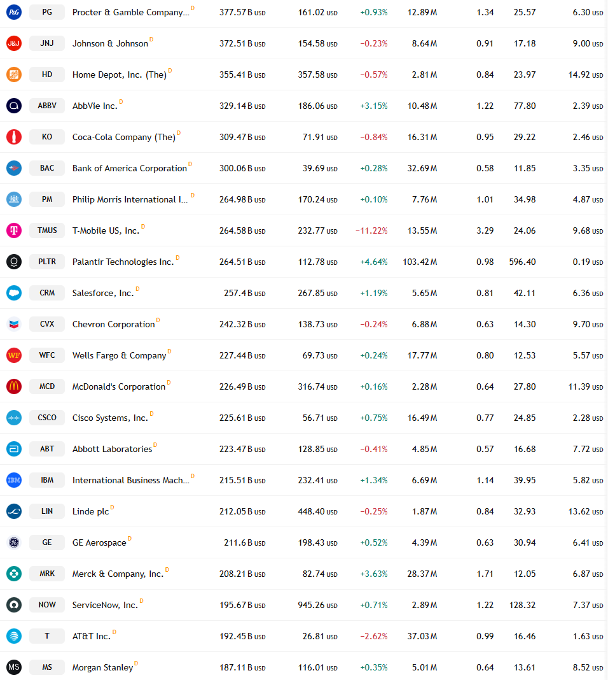Select the ABBV ticker badge

tap(47, 106)
